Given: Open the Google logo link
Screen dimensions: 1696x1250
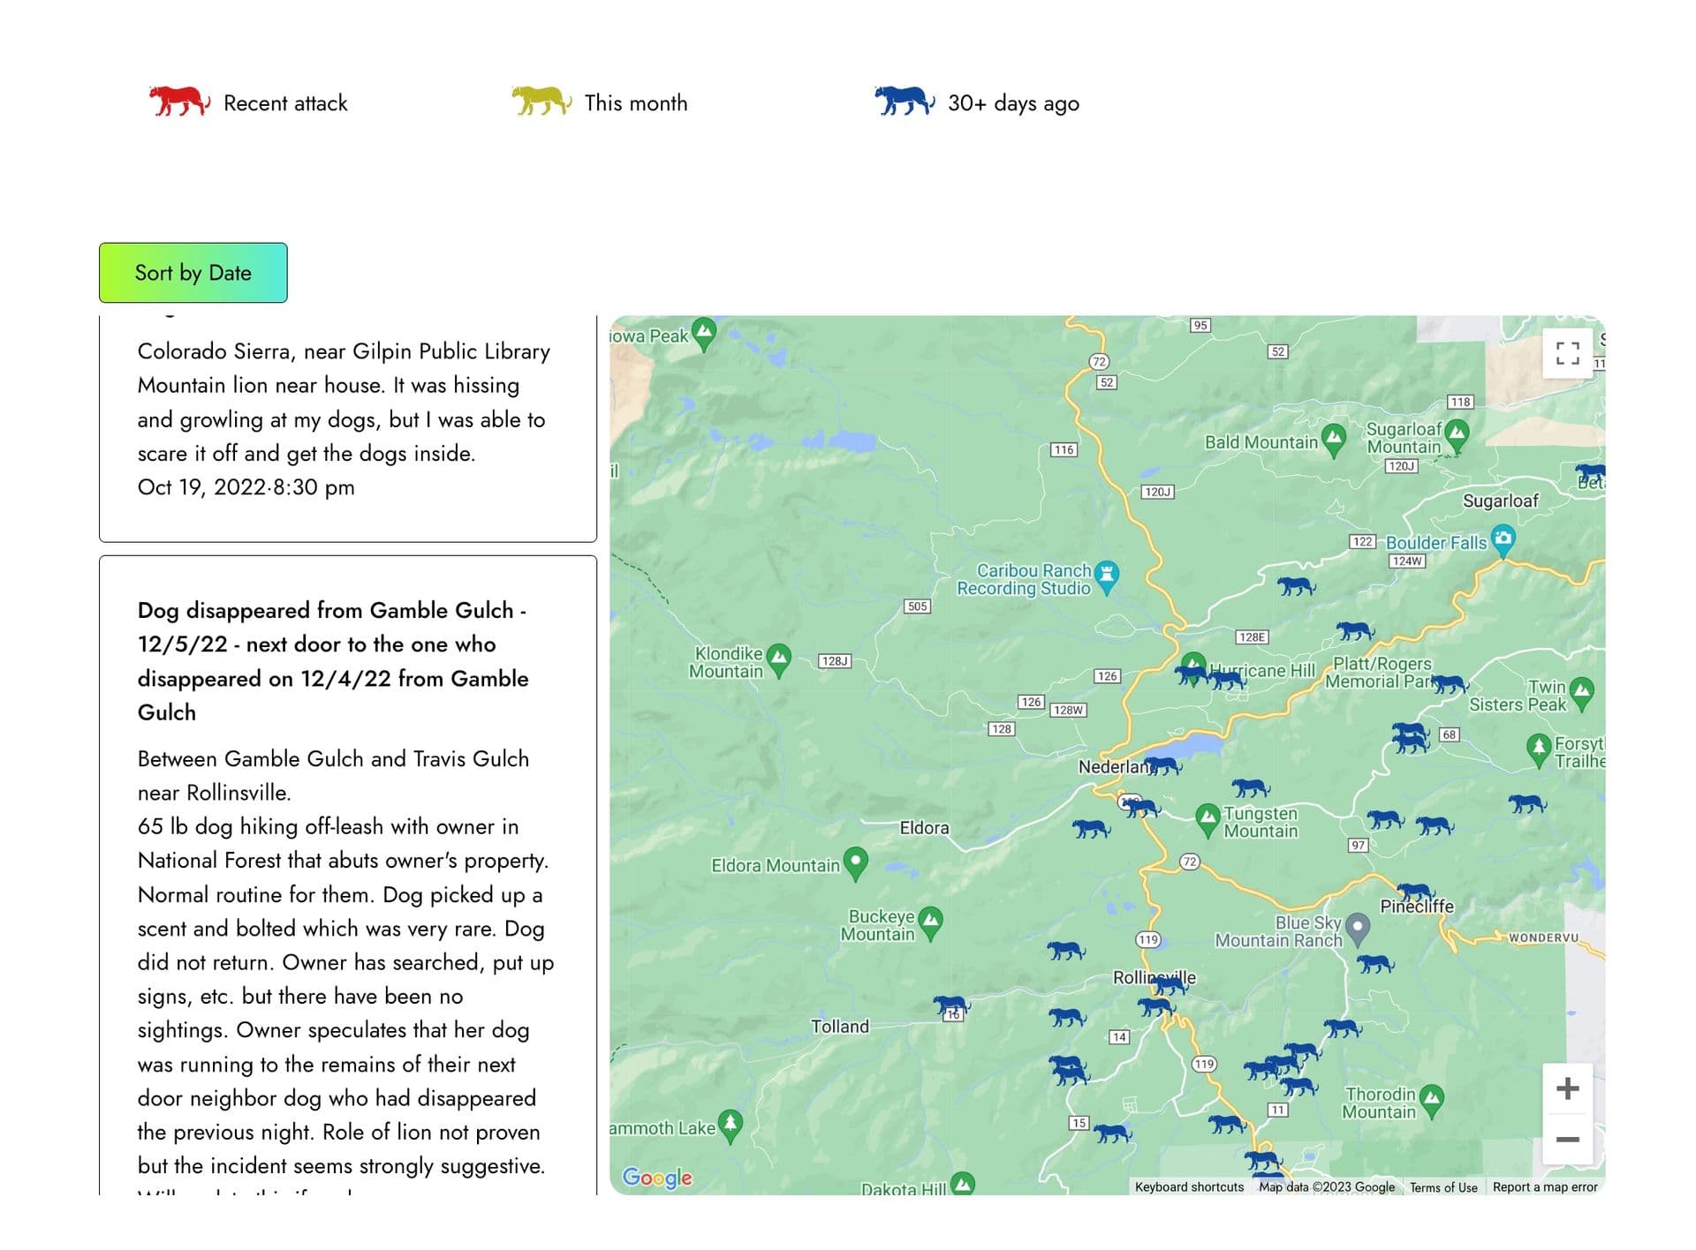Looking at the screenshot, I should coord(657,1178).
